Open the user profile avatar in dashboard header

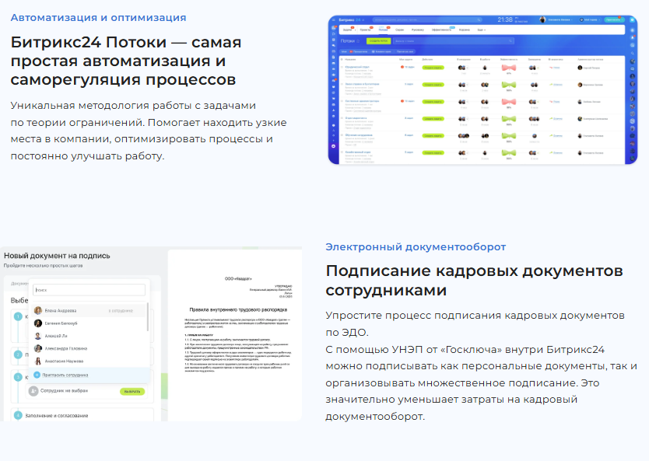542,20
